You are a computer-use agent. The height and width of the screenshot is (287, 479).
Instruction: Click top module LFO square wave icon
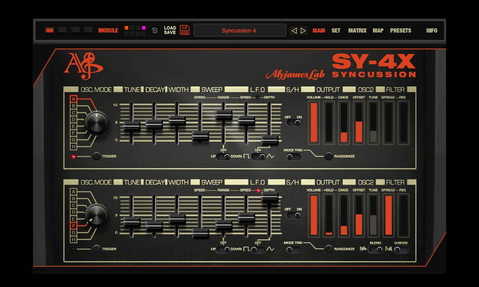click(247, 156)
